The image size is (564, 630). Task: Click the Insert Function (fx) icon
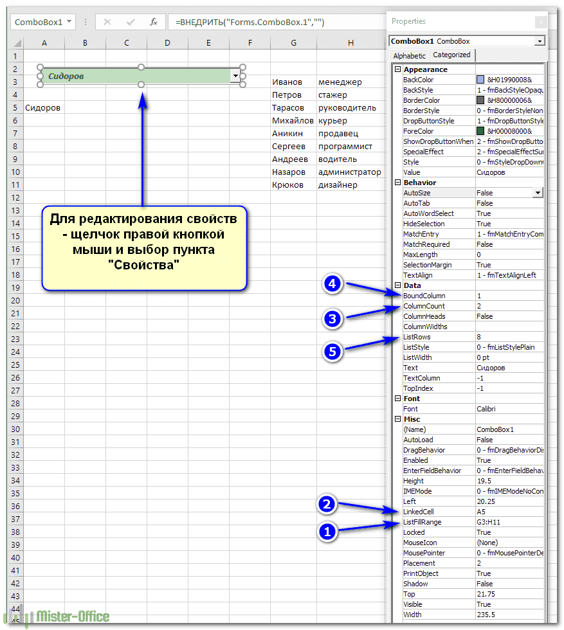pos(154,21)
